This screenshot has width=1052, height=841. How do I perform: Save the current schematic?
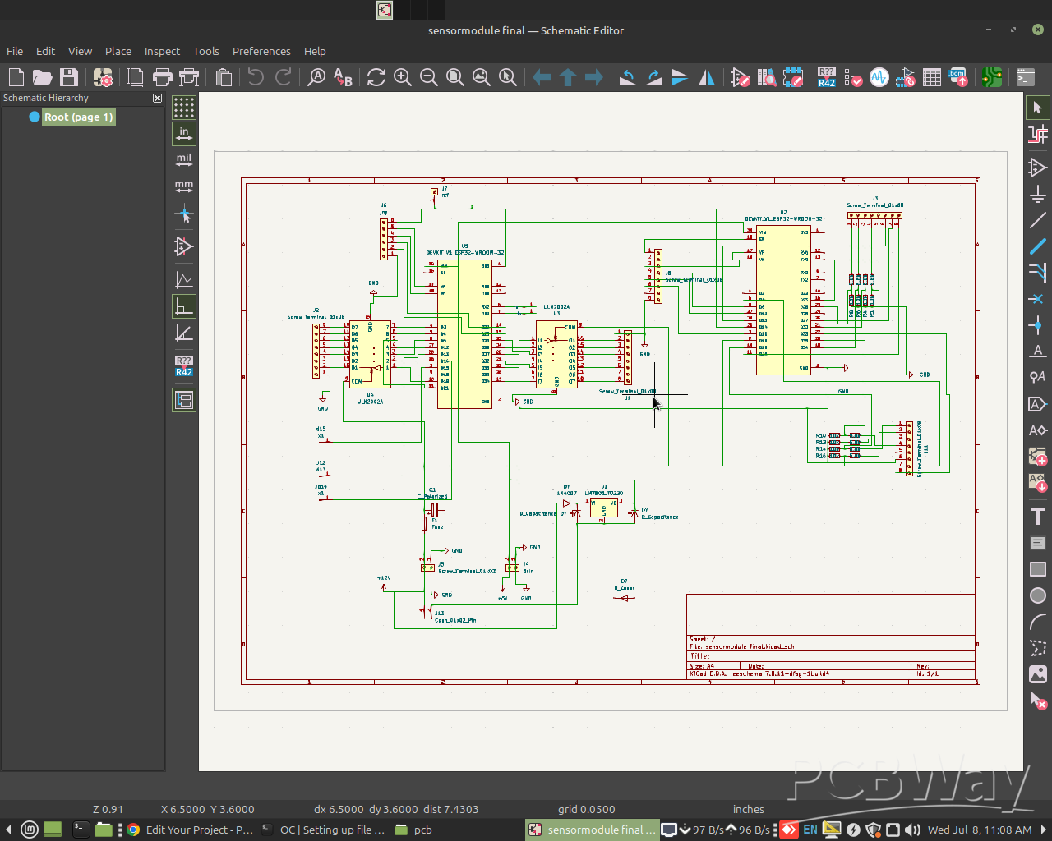(x=69, y=77)
